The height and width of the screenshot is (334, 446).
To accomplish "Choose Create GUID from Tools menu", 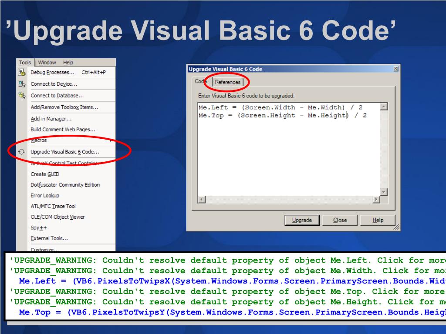I will (x=45, y=174).
